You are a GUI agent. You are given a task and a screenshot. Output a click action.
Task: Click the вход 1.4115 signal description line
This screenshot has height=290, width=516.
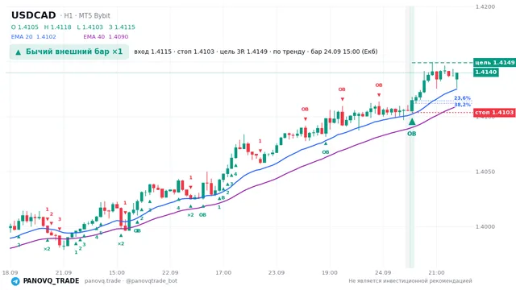(256, 52)
